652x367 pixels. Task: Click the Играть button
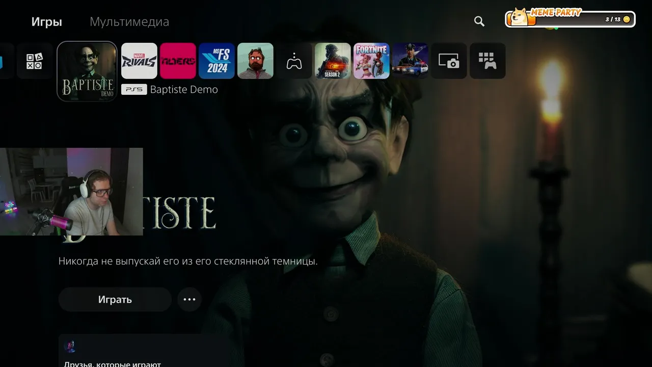(115, 299)
